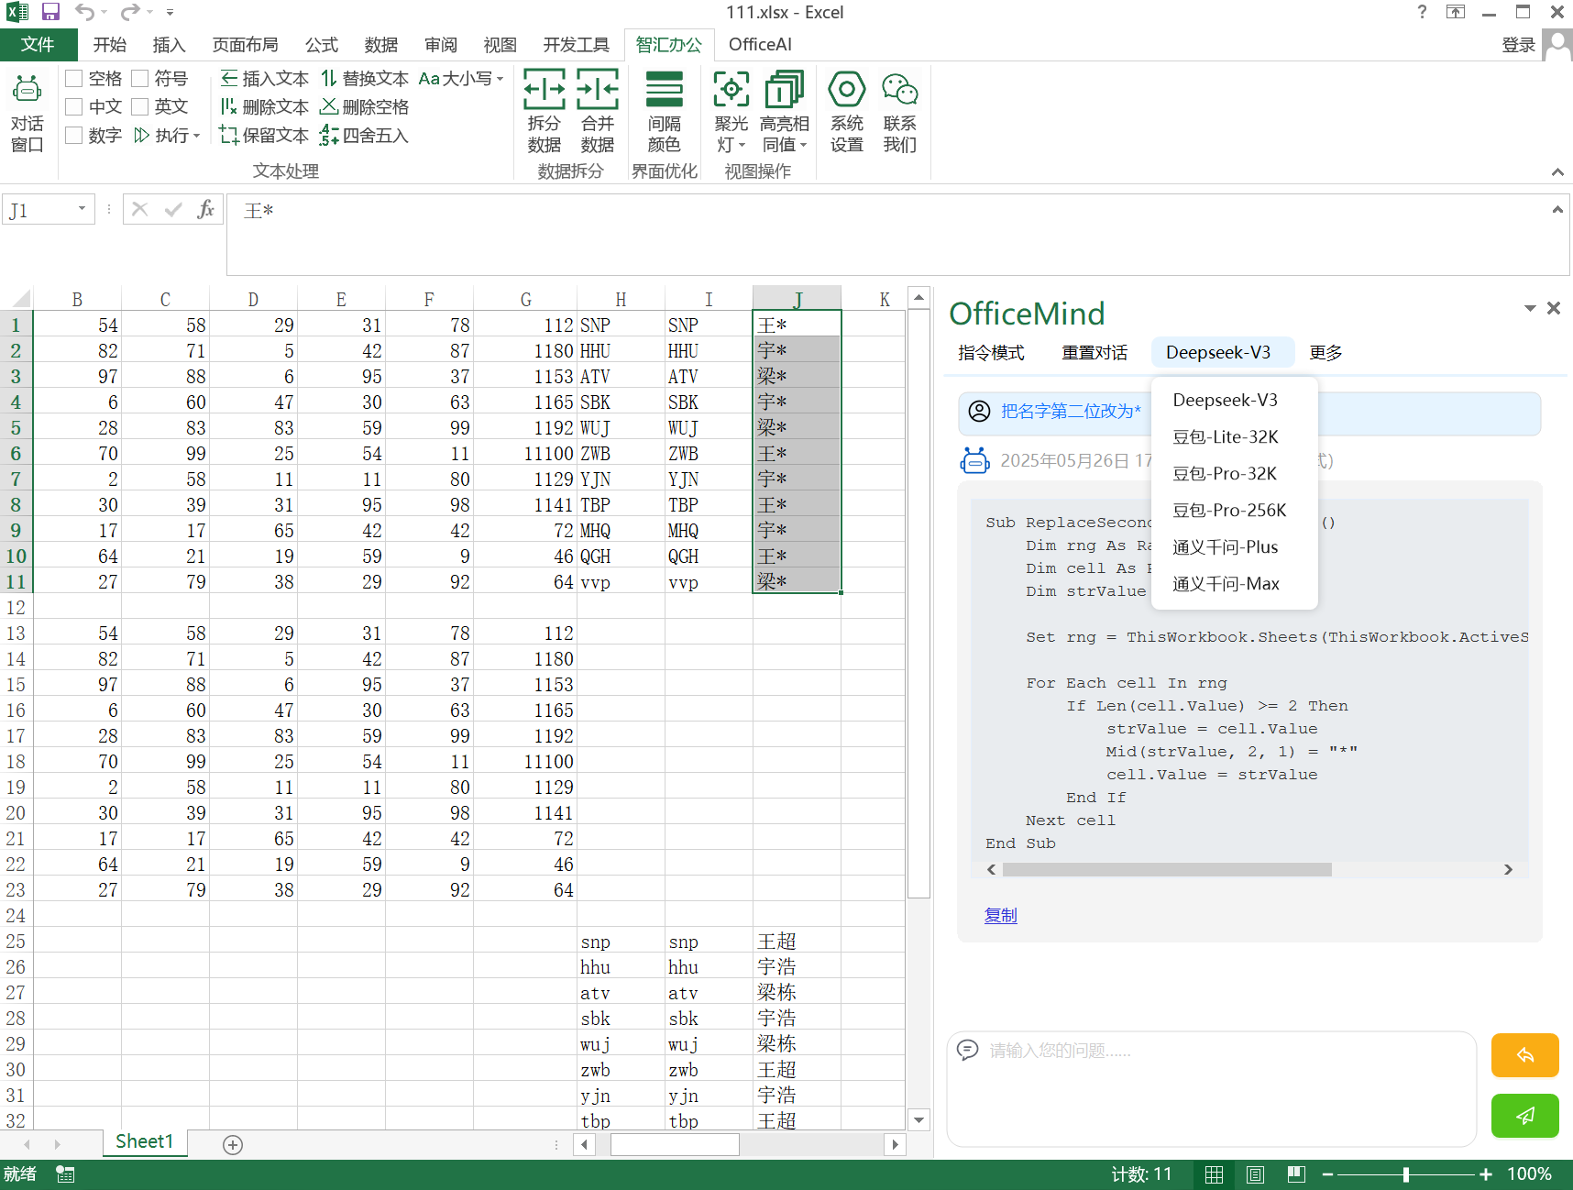Viewport: 1573px width, 1190px height.
Task: Save the workbook with the save icon
Action: pyautogui.click(x=50, y=12)
